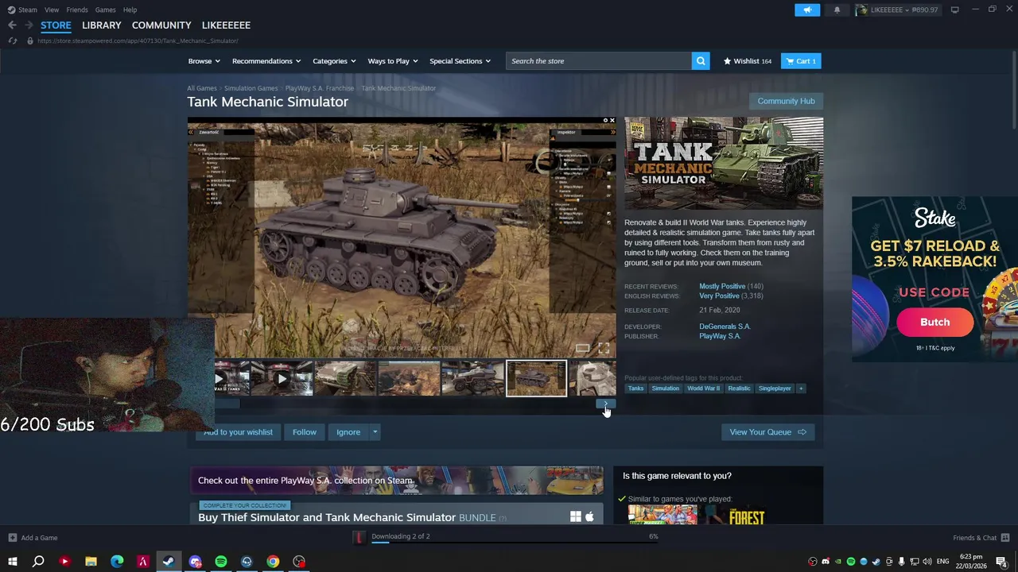This screenshot has width=1018, height=572.
Task: Open the Windows notification center icon
Action: click(x=1001, y=562)
